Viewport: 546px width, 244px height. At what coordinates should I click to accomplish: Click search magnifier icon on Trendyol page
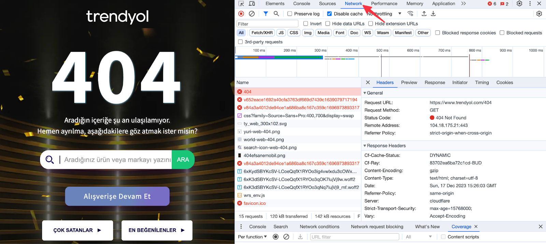click(x=50, y=159)
